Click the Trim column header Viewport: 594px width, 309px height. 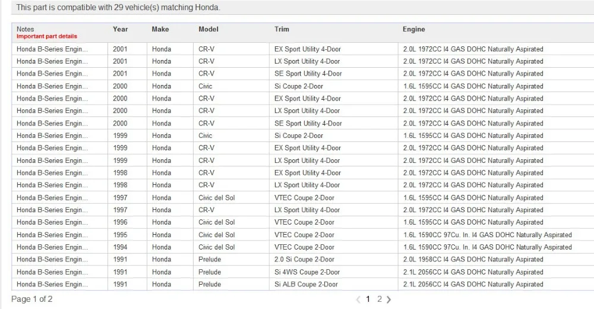pos(282,29)
